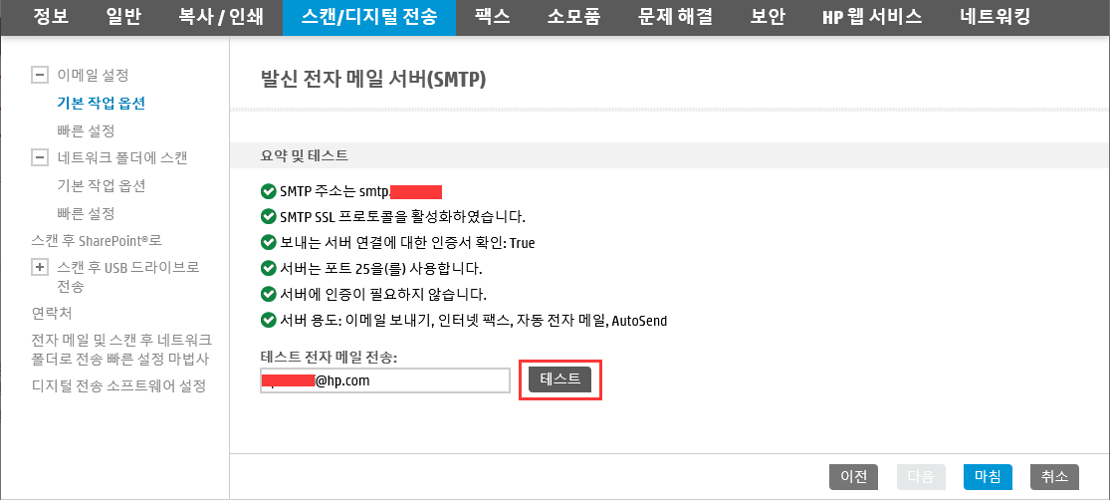Click the check icon next to SMTP SSL 프로토콜

coord(269,216)
